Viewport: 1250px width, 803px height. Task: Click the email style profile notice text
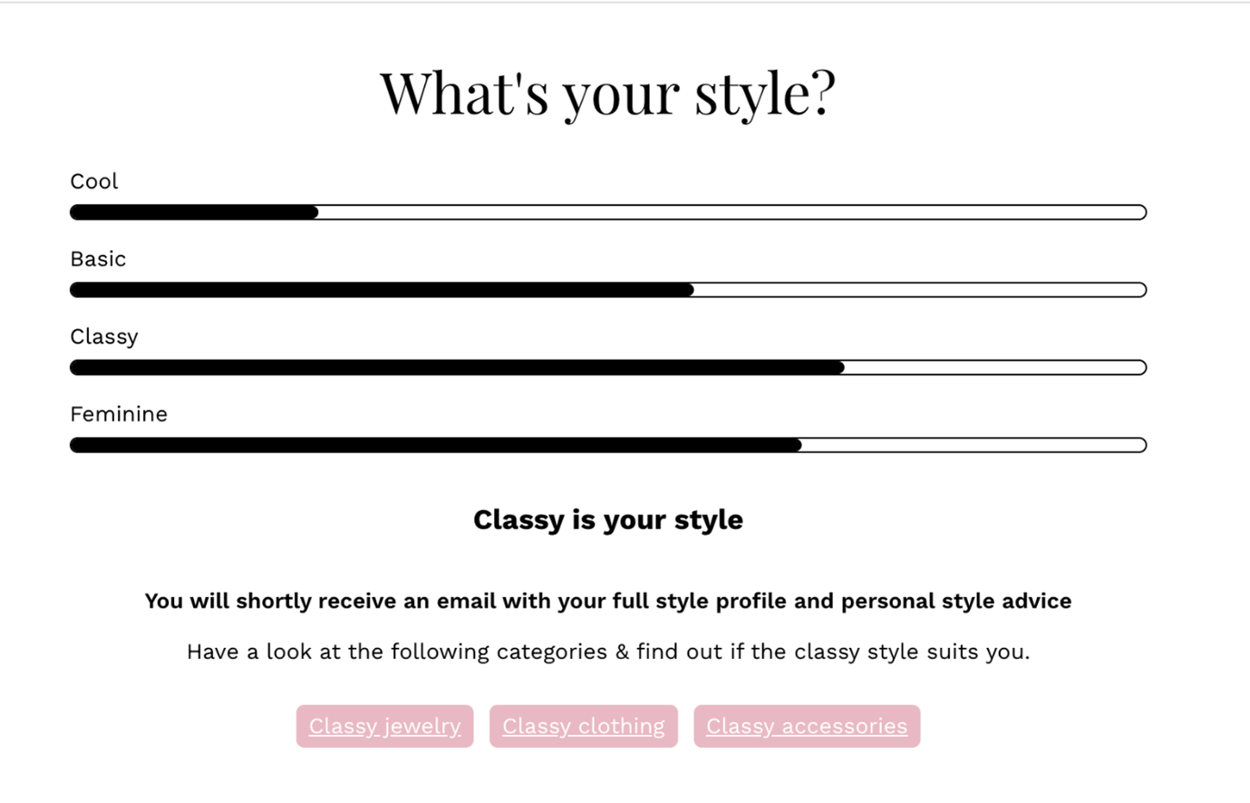coord(608,601)
